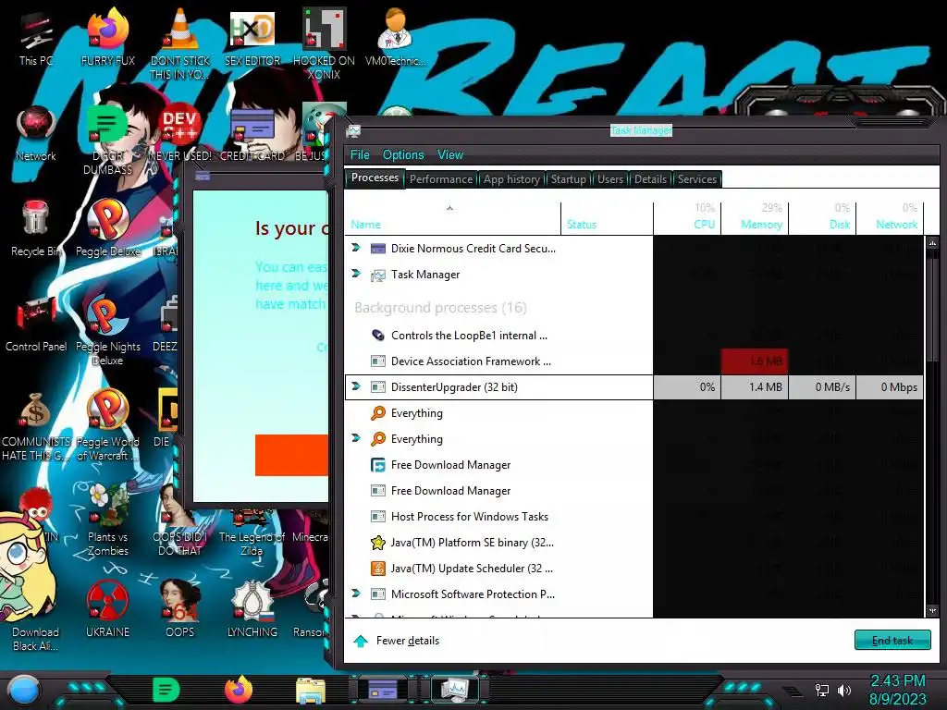This screenshot has width=947, height=710.
Task: Click the network tray icon
Action: tap(822, 690)
